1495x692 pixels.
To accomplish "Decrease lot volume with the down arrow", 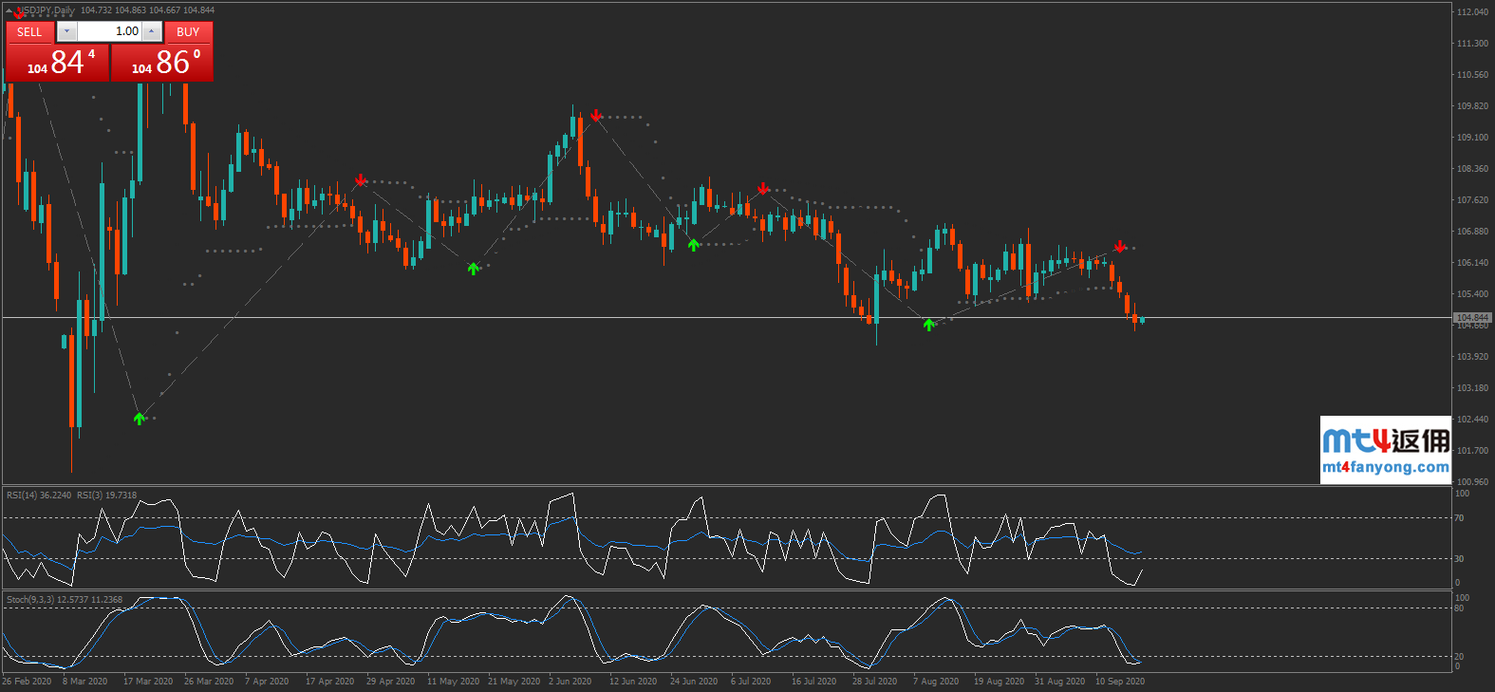I will (x=65, y=31).
